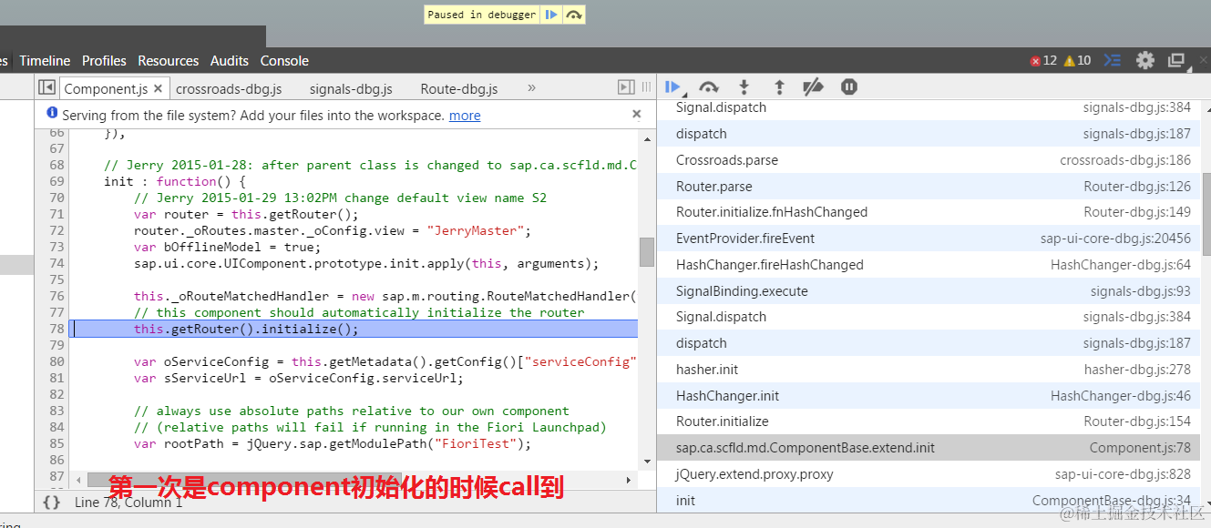Click the resume script execution debugger button
This screenshot has width=1211, height=528.
(x=673, y=87)
